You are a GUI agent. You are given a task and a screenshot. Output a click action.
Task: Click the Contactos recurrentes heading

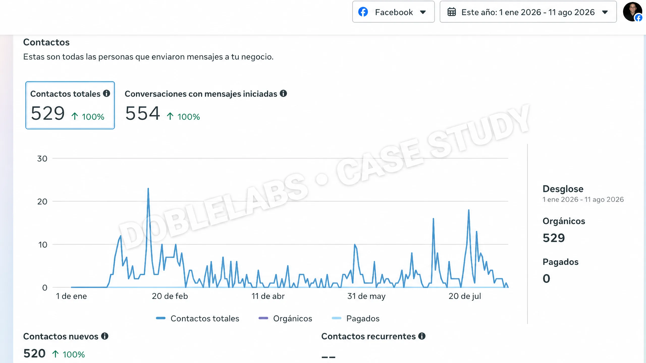pyautogui.click(x=368, y=336)
